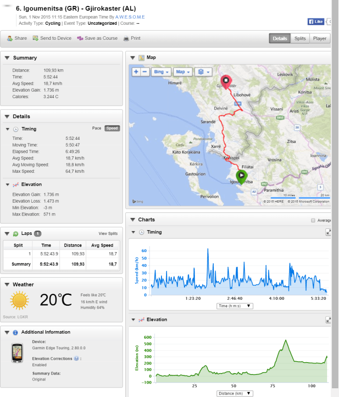Zoom out the map with minus button
Image resolution: width=339 pixels, height=397 pixels.
144,72
